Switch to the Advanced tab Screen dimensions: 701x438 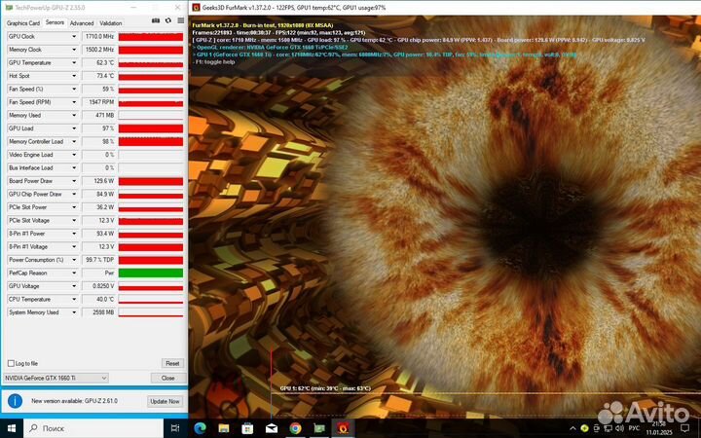82,21
